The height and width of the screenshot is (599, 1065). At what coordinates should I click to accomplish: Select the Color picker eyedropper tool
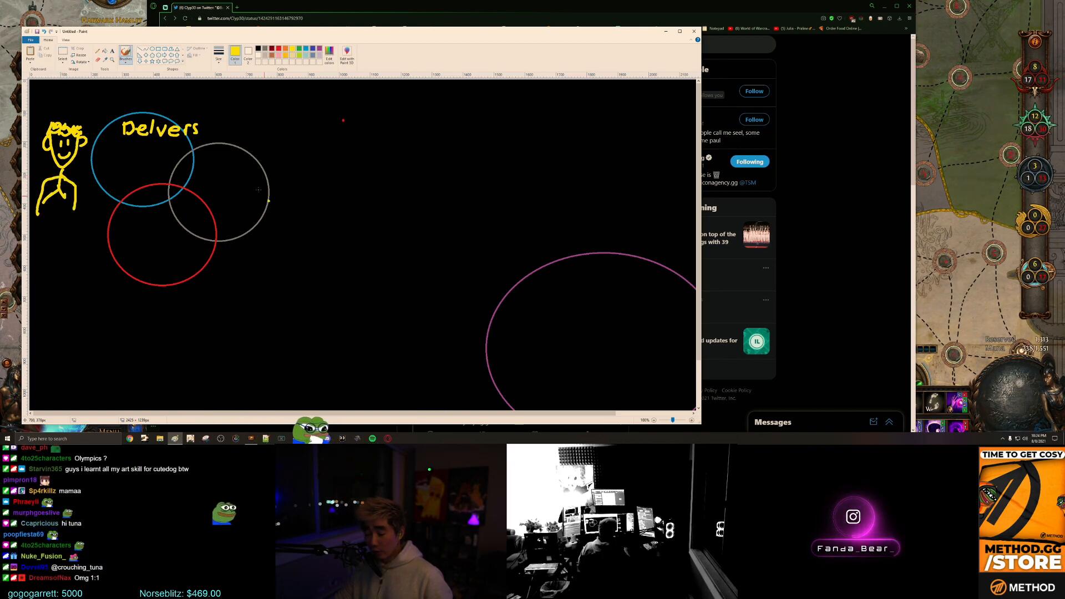(105, 60)
